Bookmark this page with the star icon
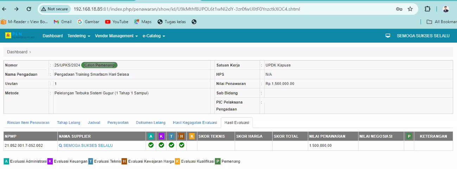This screenshot has width=457, height=169. (410, 9)
